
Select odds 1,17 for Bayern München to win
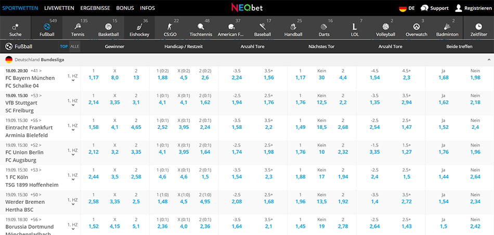[94, 77]
